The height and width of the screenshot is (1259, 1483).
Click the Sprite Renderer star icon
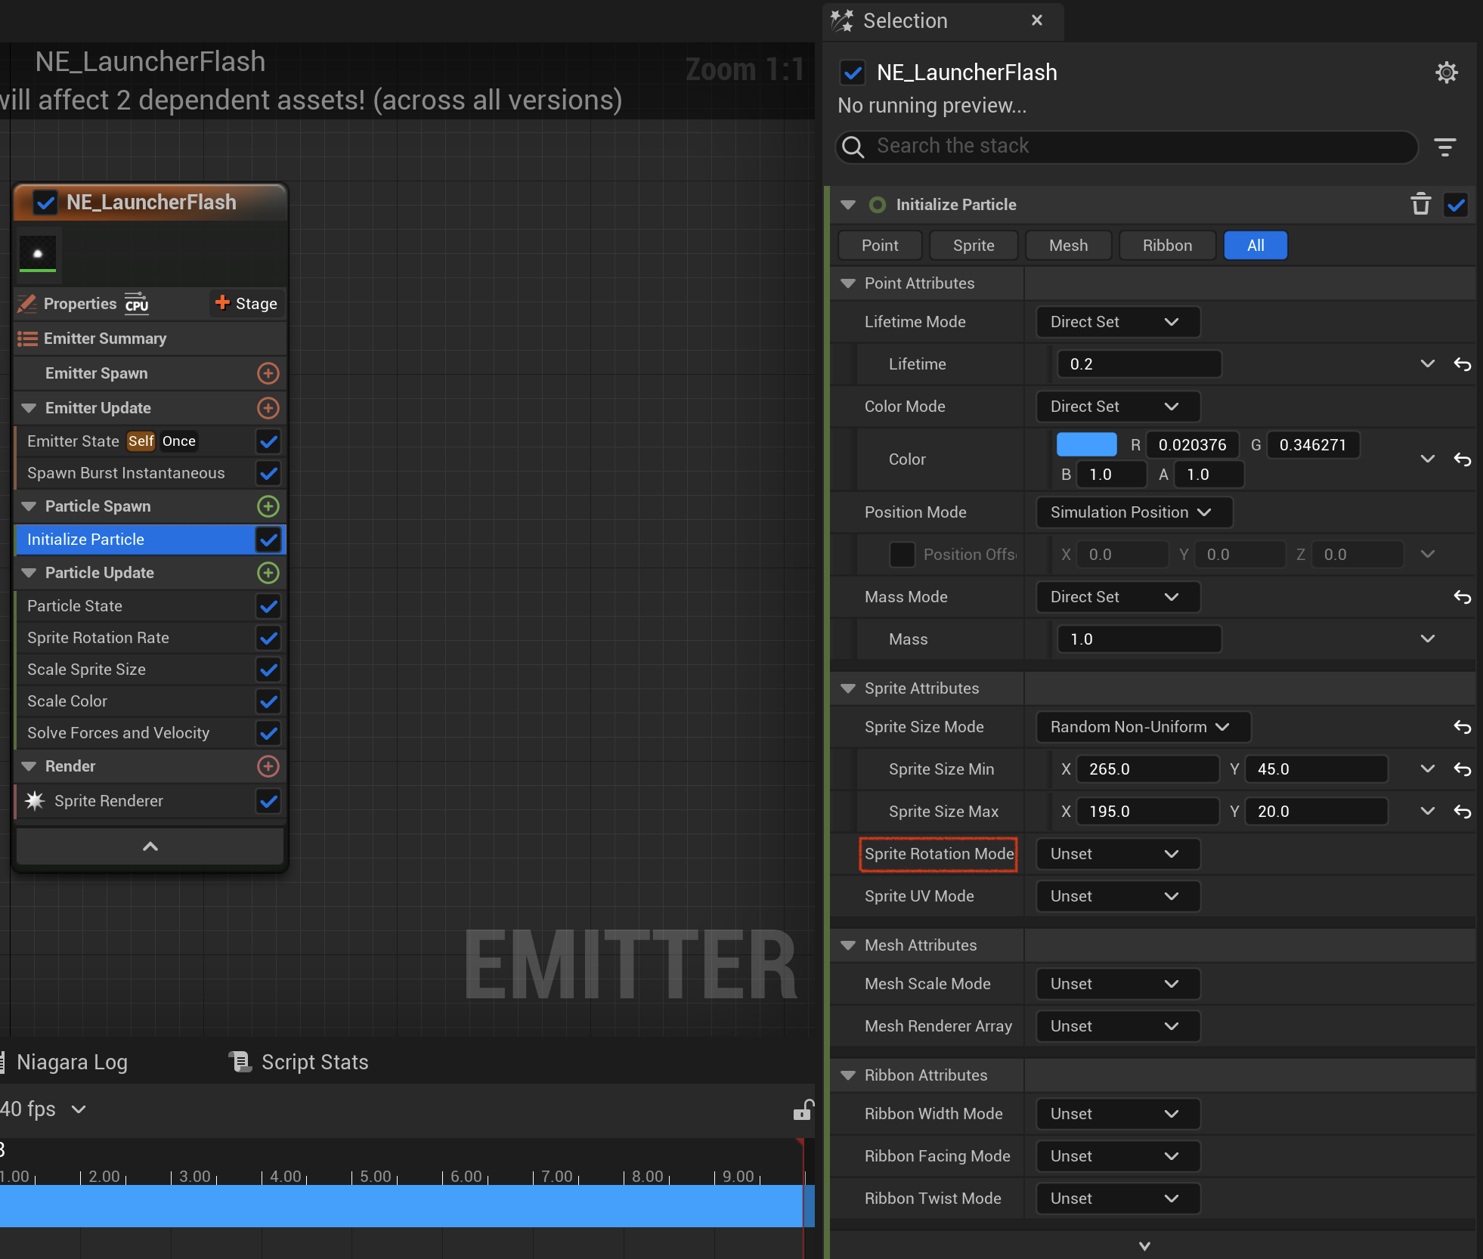coord(35,801)
